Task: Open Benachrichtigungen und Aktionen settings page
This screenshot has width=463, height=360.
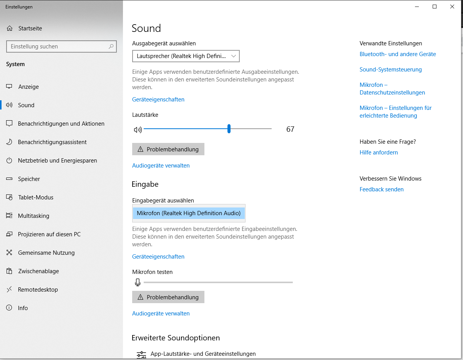Action: [x=61, y=124]
